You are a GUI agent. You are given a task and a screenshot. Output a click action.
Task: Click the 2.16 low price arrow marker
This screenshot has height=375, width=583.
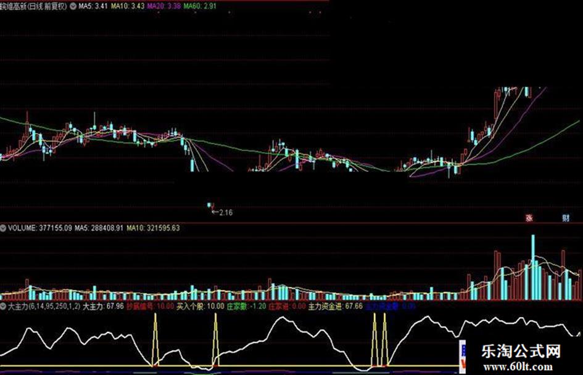(222, 212)
